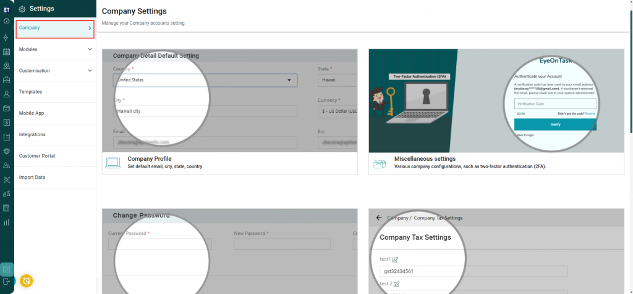This screenshot has height=294, width=633.
Task: Open the Mobile App settings
Action: [x=55, y=113]
